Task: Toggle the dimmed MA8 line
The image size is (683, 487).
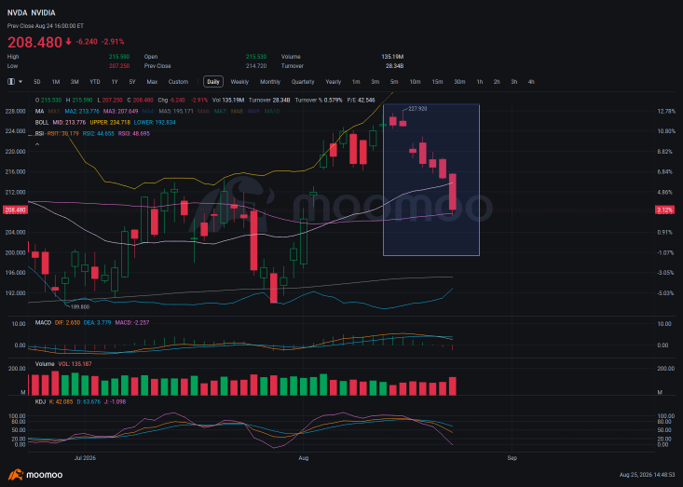Action: click(238, 112)
